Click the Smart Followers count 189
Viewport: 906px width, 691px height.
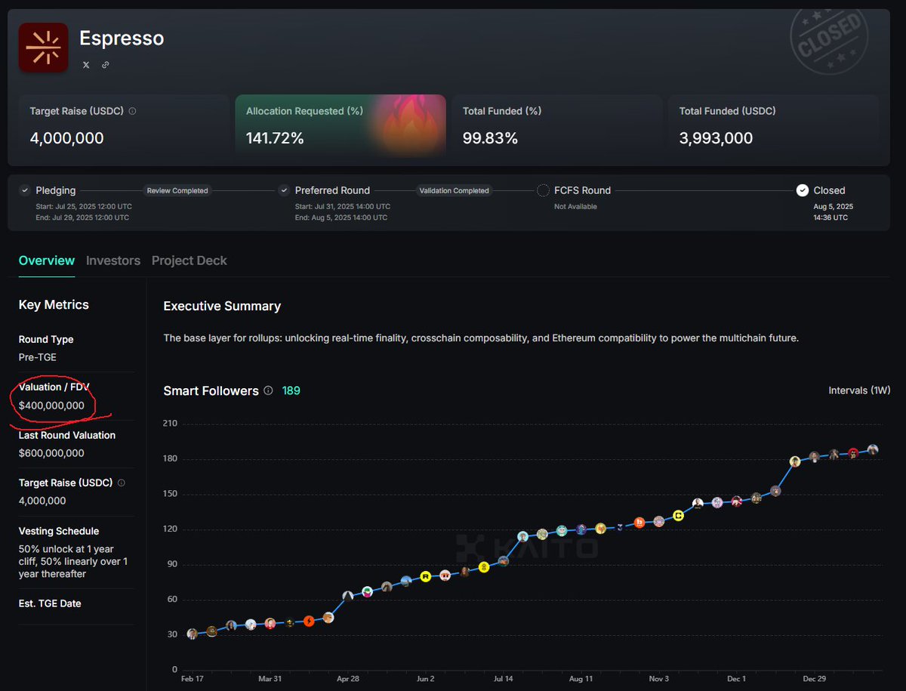(291, 390)
